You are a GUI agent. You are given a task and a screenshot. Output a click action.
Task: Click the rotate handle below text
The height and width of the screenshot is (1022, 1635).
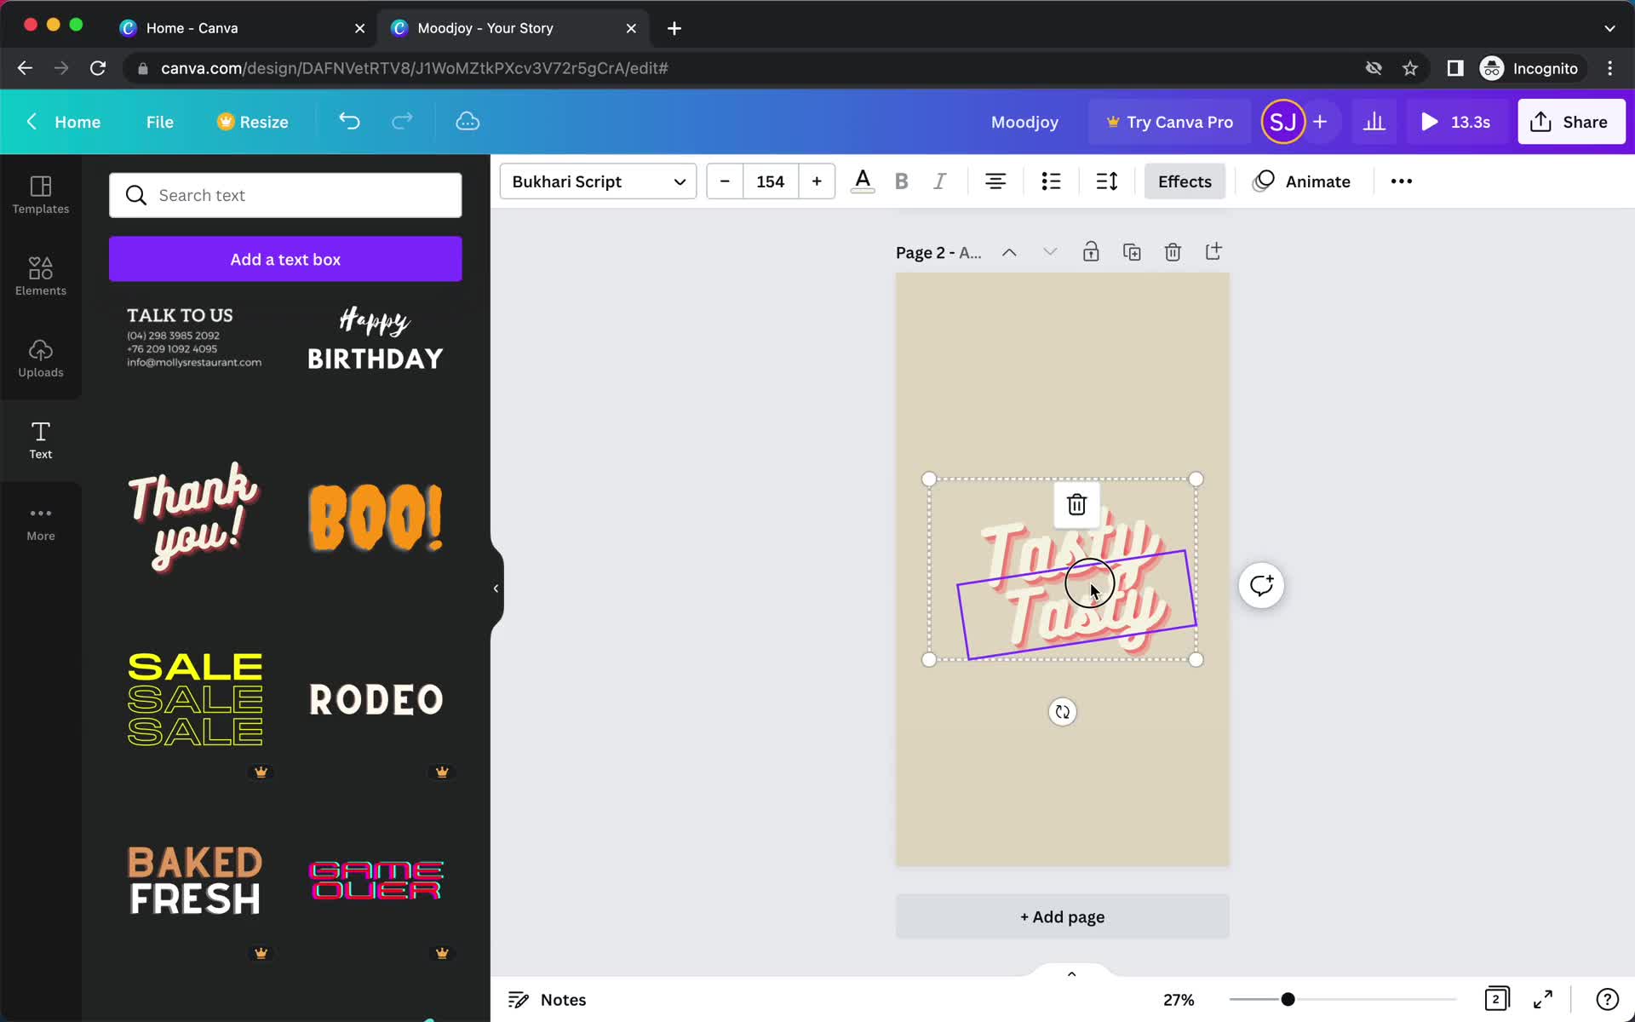[x=1063, y=712]
